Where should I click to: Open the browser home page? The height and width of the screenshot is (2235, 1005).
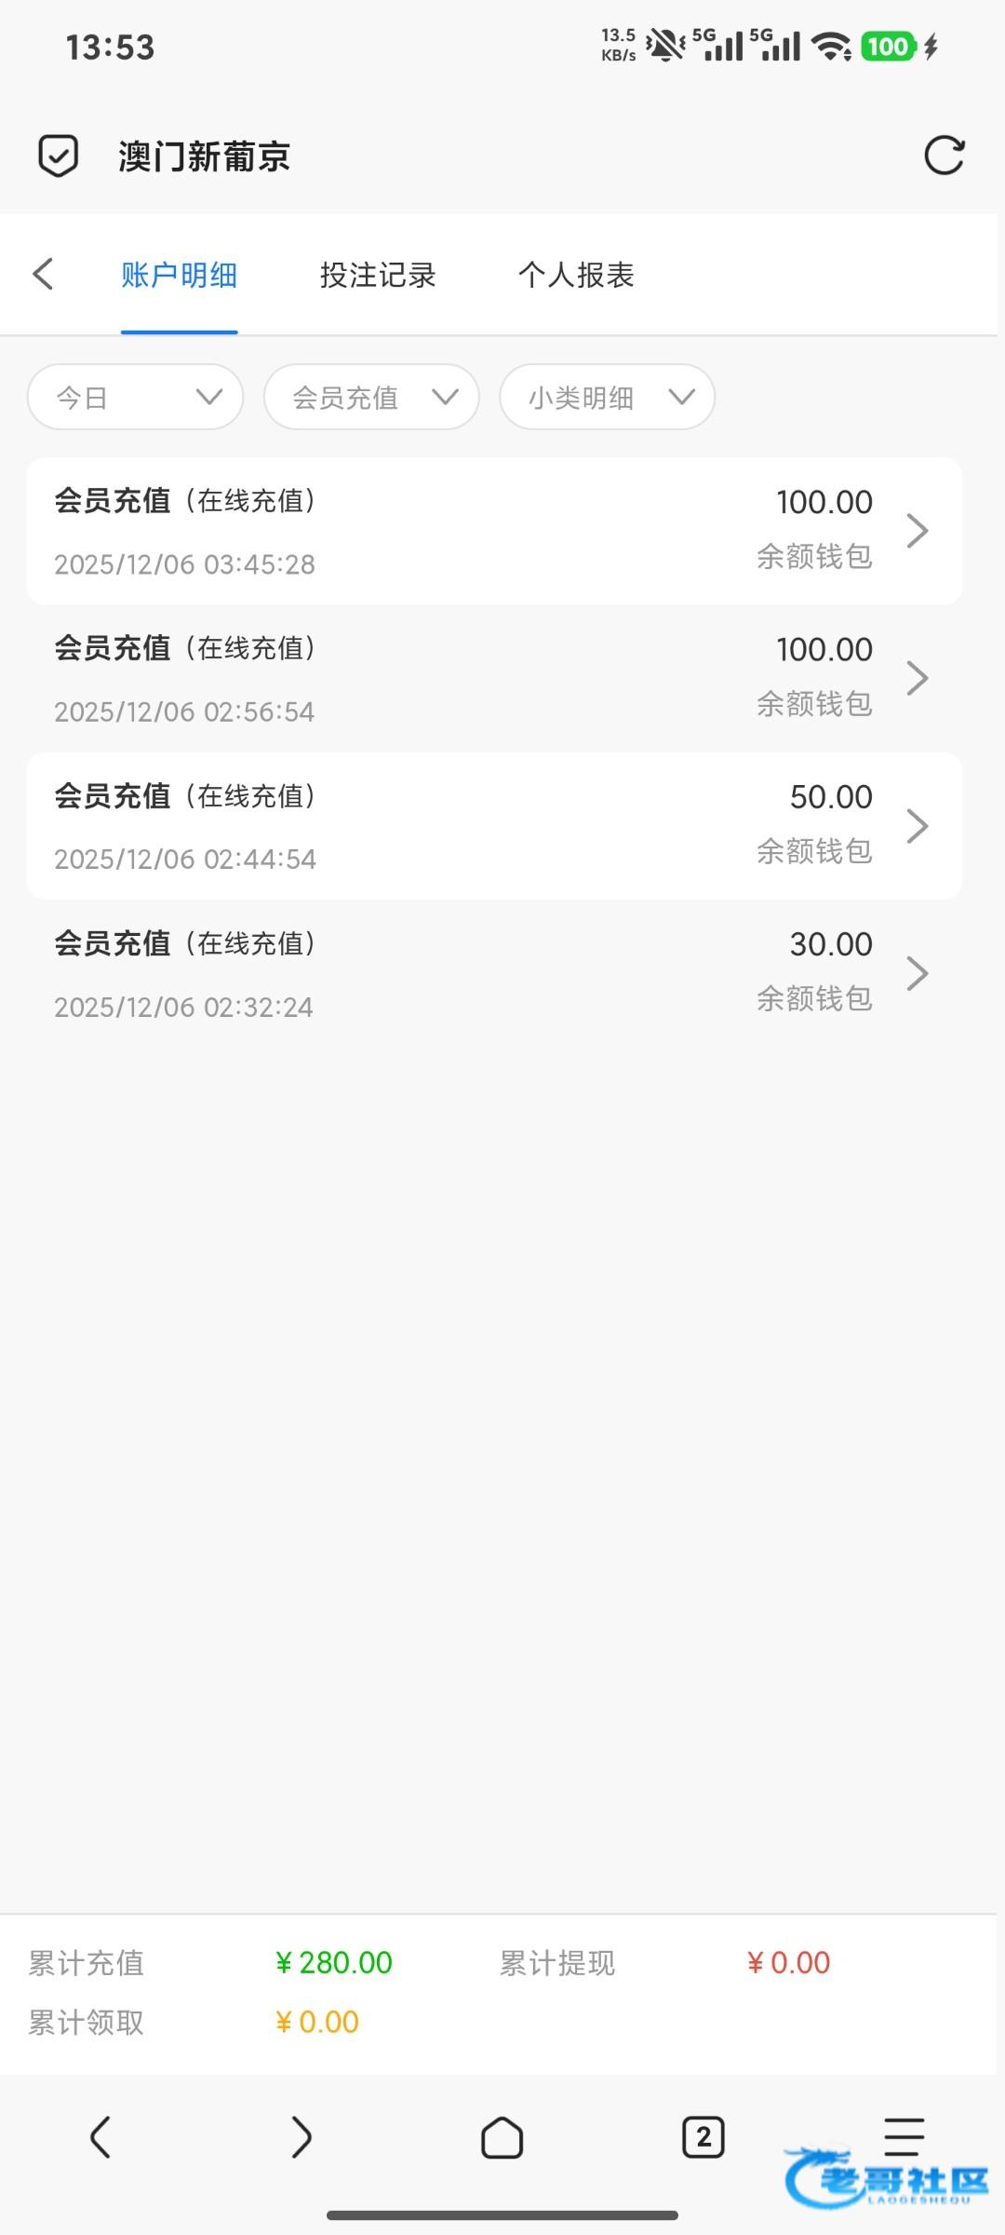502,2136
